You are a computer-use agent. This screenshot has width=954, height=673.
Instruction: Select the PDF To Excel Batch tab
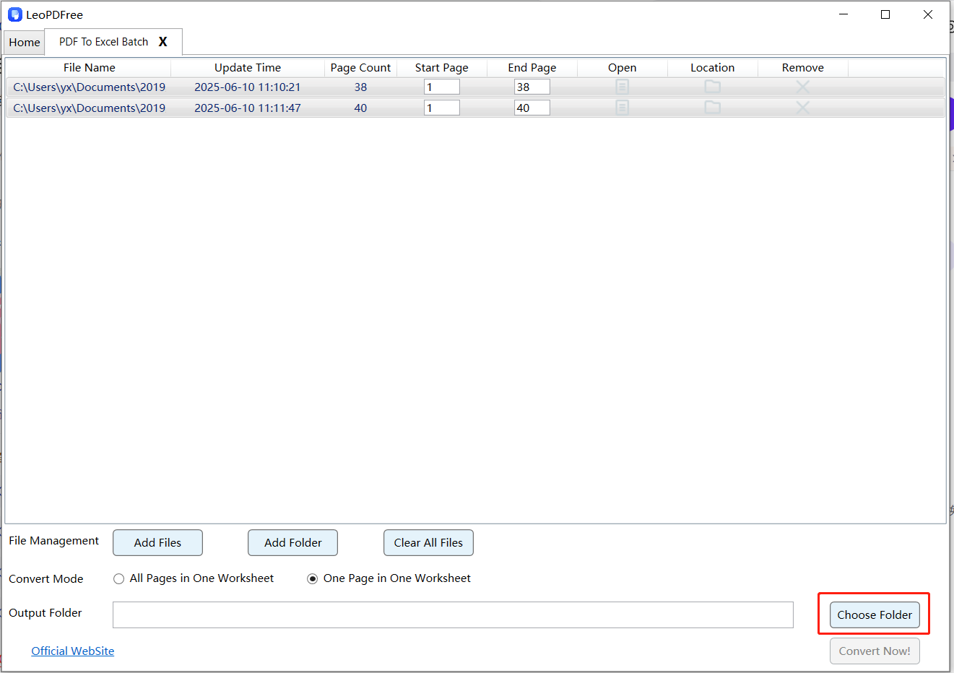[x=105, y=42]
